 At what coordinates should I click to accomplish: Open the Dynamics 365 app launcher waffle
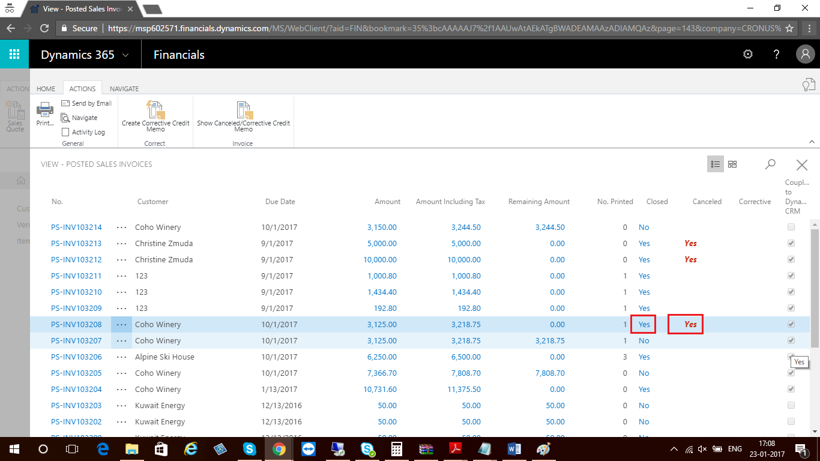pyautogui.click(x=14, y=55)
